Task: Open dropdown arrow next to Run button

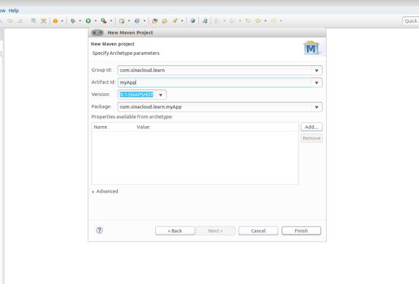Action: (96, 21)
